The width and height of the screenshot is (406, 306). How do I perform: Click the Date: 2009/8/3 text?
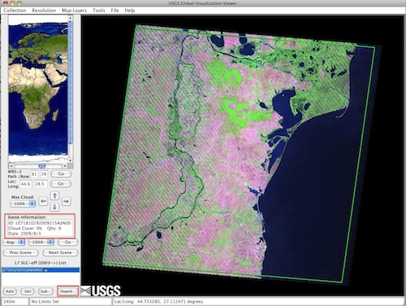coord(24,234)
